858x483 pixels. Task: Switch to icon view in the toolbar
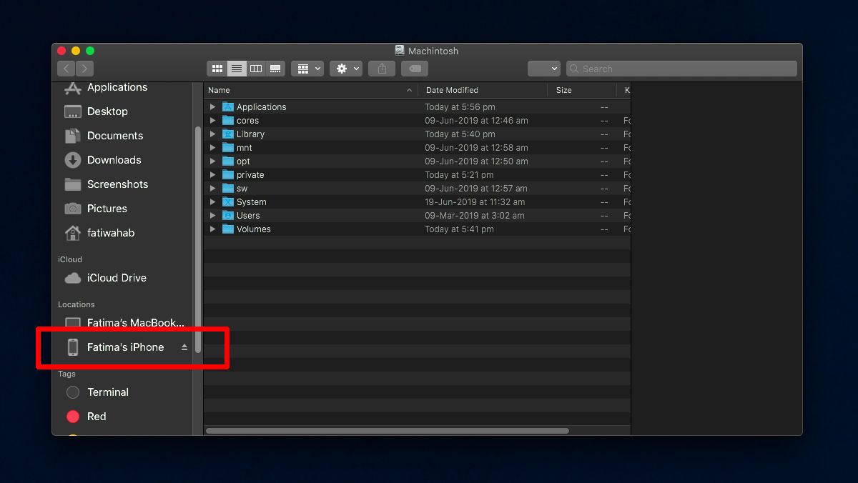217,69
